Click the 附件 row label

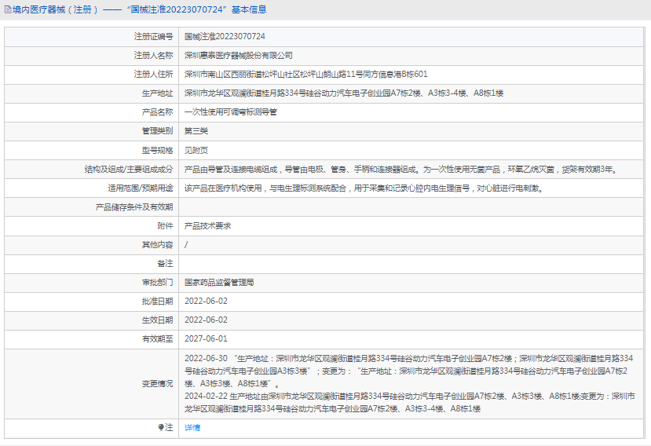click(x=165, y=226)
